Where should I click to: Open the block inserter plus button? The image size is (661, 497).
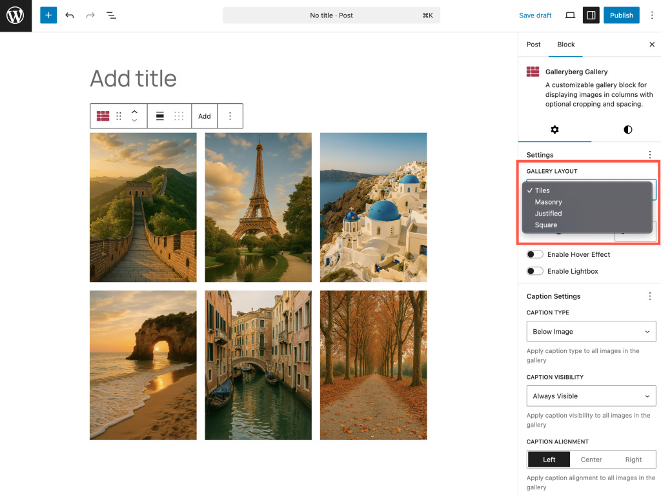tap(48, 15)
